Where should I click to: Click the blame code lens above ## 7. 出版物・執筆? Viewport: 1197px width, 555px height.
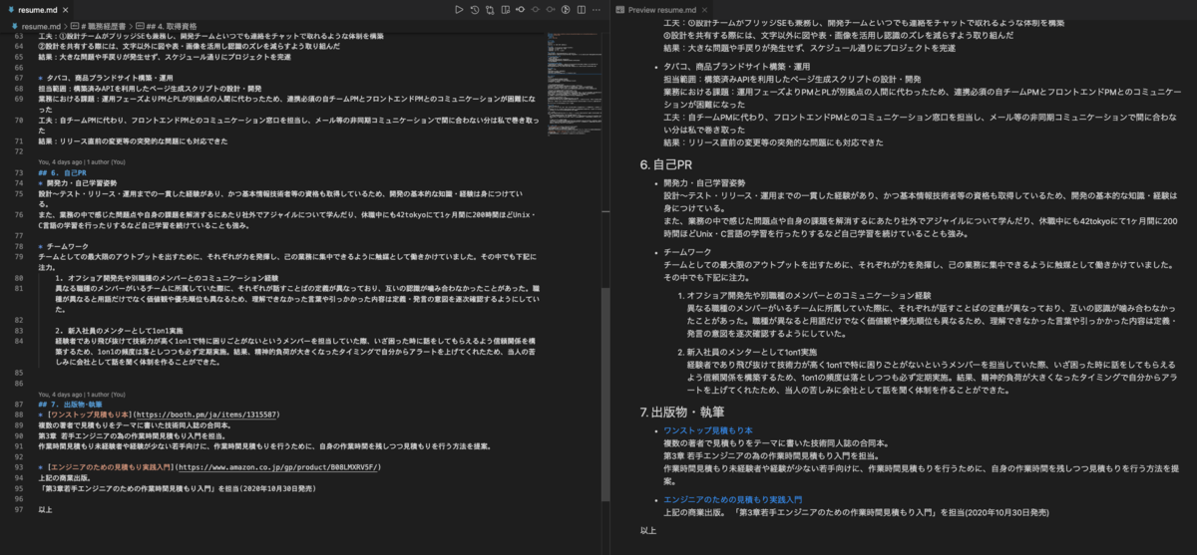pos(82,395)
